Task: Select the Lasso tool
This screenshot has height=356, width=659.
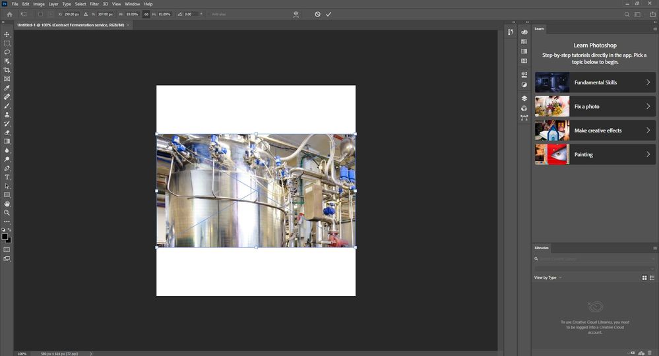Action: tap(7, 52)
